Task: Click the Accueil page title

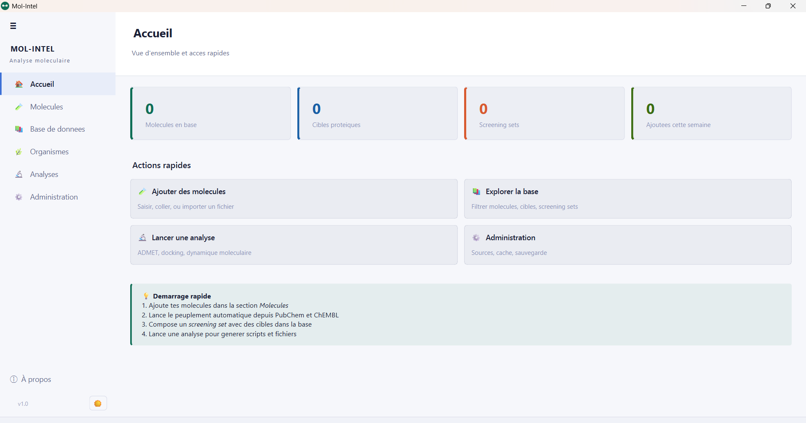Action: [x=153, y=33]
